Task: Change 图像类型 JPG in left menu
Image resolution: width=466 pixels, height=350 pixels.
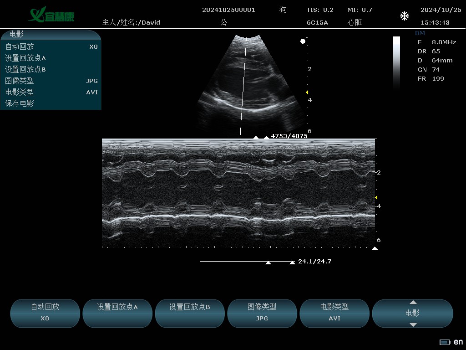Action: pyautogui.click(x=51, y=81)
